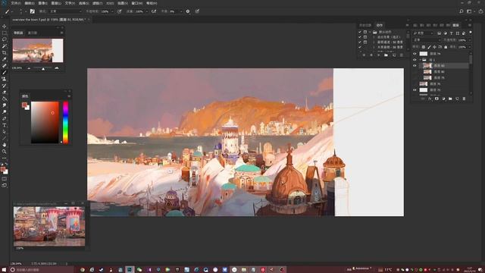The height and width of the screenshot is (273, 485).
Task: Select the Type tool in the toolbox
Action: click(5, 125)
